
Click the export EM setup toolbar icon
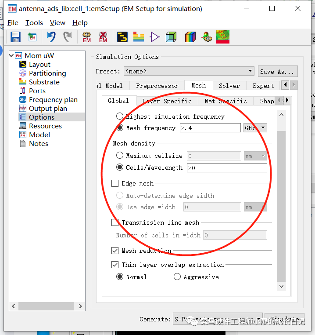[x=32, y=37]
